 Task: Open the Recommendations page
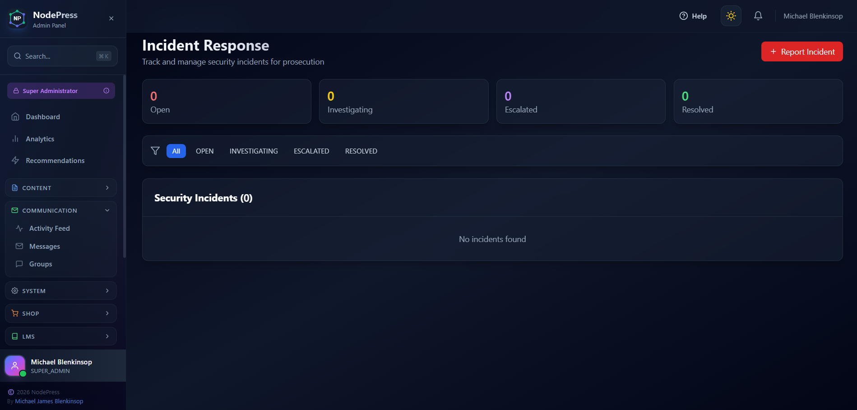point(55,161)
